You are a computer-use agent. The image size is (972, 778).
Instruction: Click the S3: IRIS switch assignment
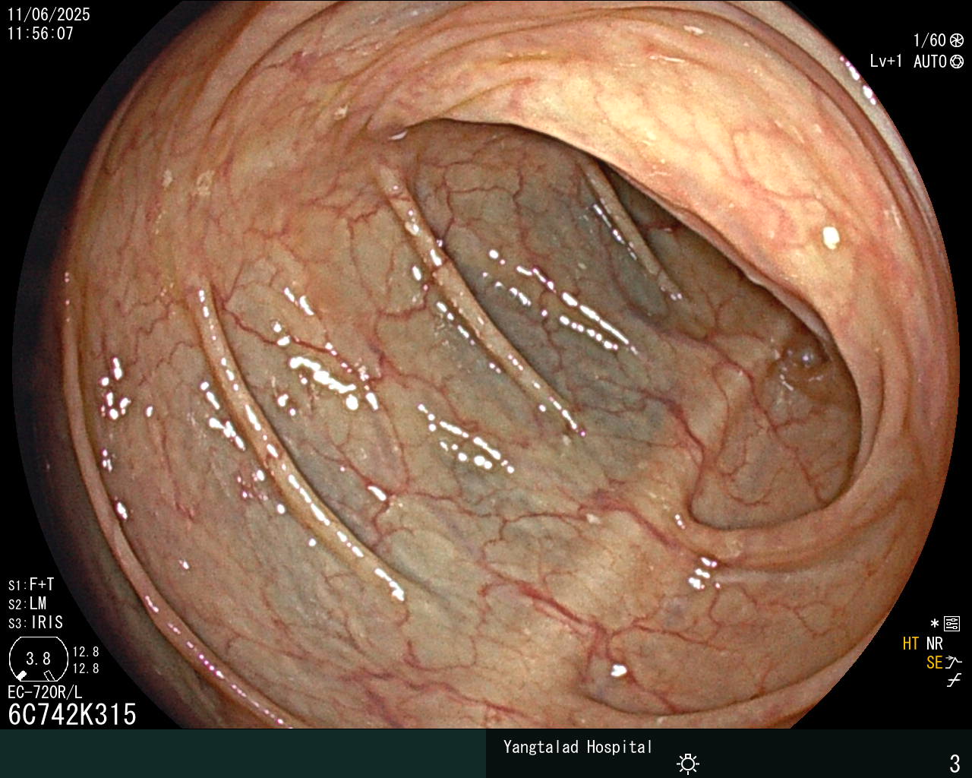(x=36, y=623)
